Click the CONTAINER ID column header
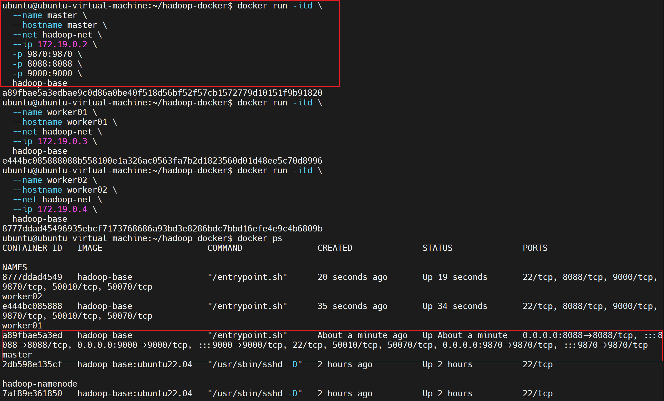Screen dimensions: 664x401 [32, 248]
